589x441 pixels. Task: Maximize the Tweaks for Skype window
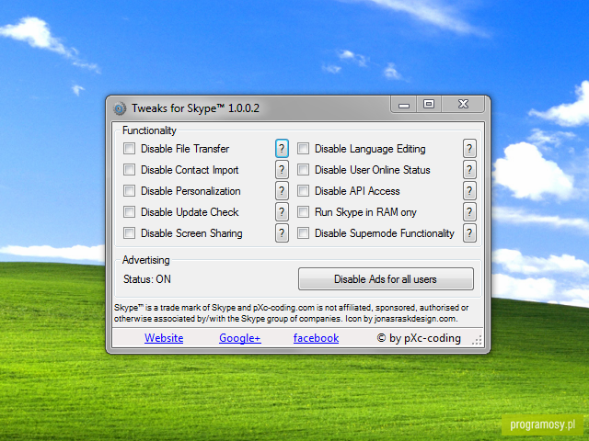[x=429, y=105]
